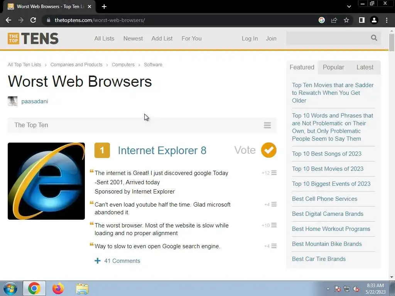Click the Join link
This screenshot has width=395, height=296.
click(271, 39)
